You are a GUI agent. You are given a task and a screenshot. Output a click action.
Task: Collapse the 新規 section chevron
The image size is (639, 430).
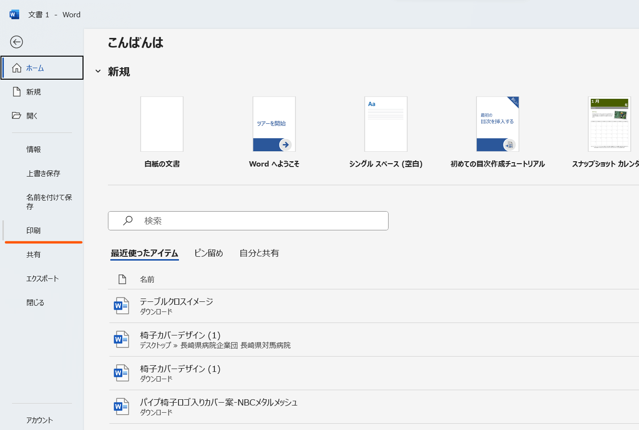(98, 72)
